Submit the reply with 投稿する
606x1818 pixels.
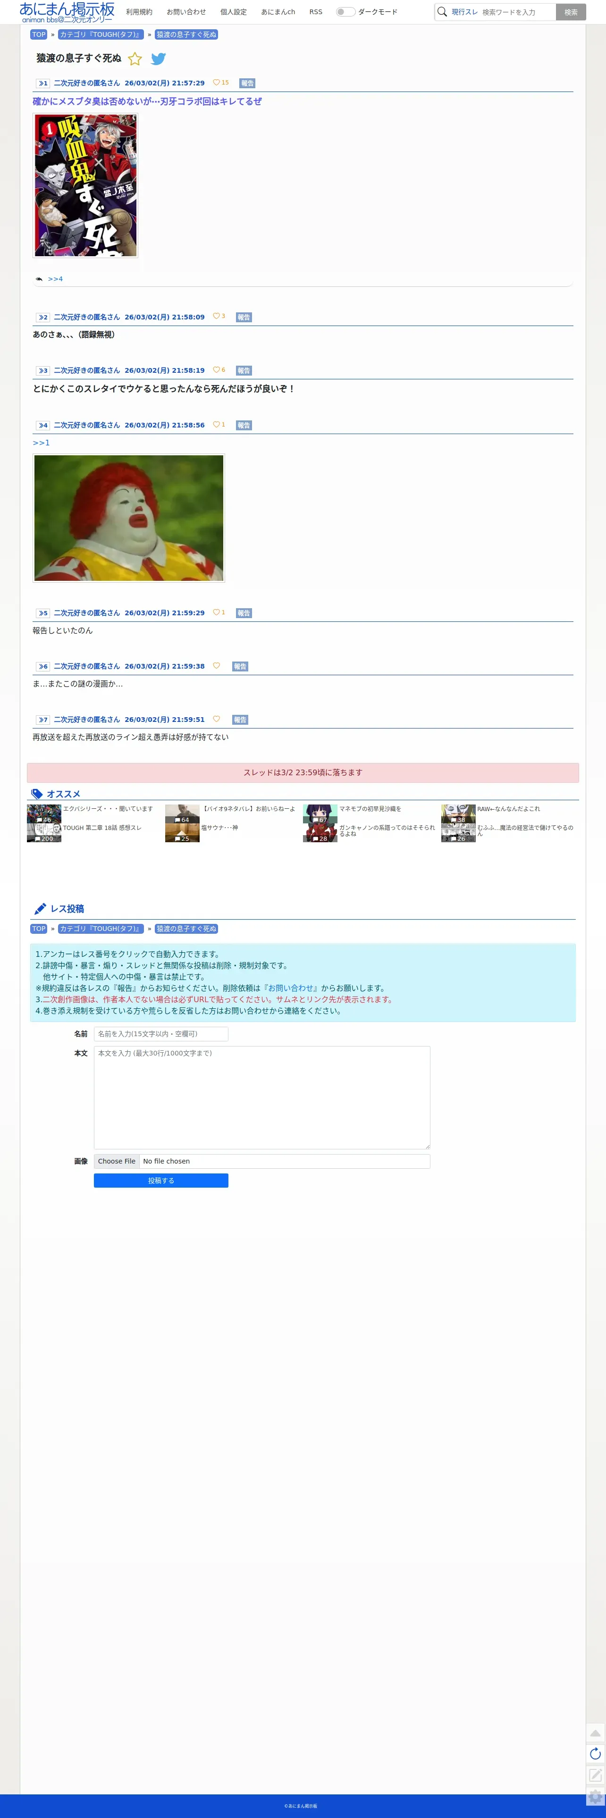[161, 1181]
